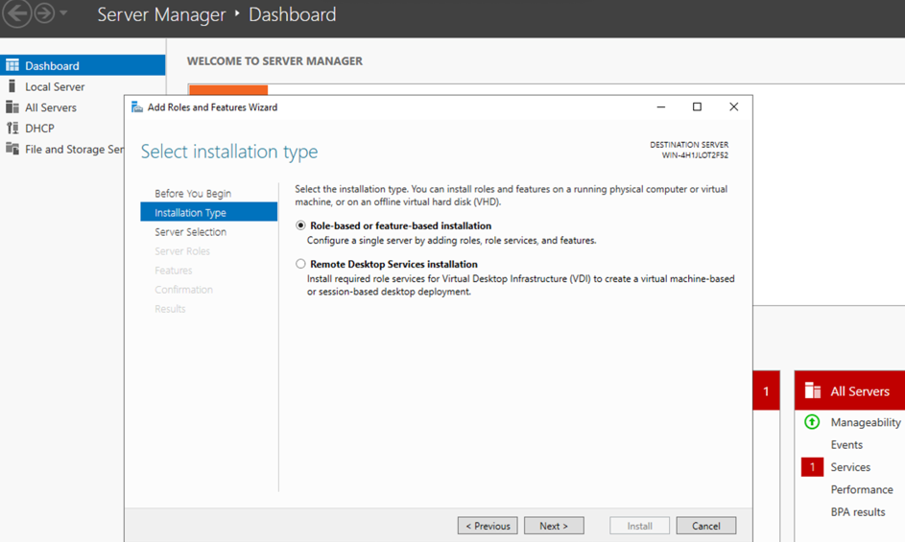Click the All Servers icon in sidebar
Viewport: 905px width, 542px height.
[12, 107]
